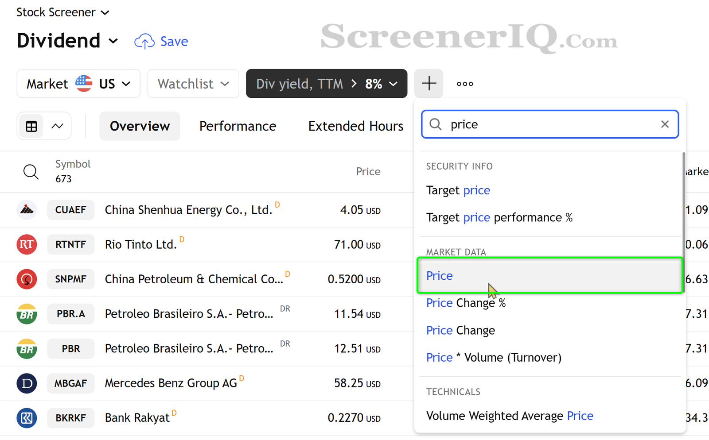Select Target price performance % option

click(x=549, y=217)
